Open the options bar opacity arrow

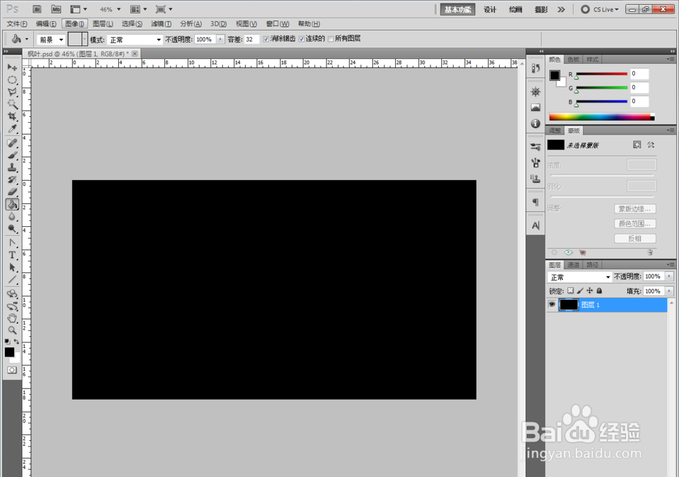click(221, 39)
